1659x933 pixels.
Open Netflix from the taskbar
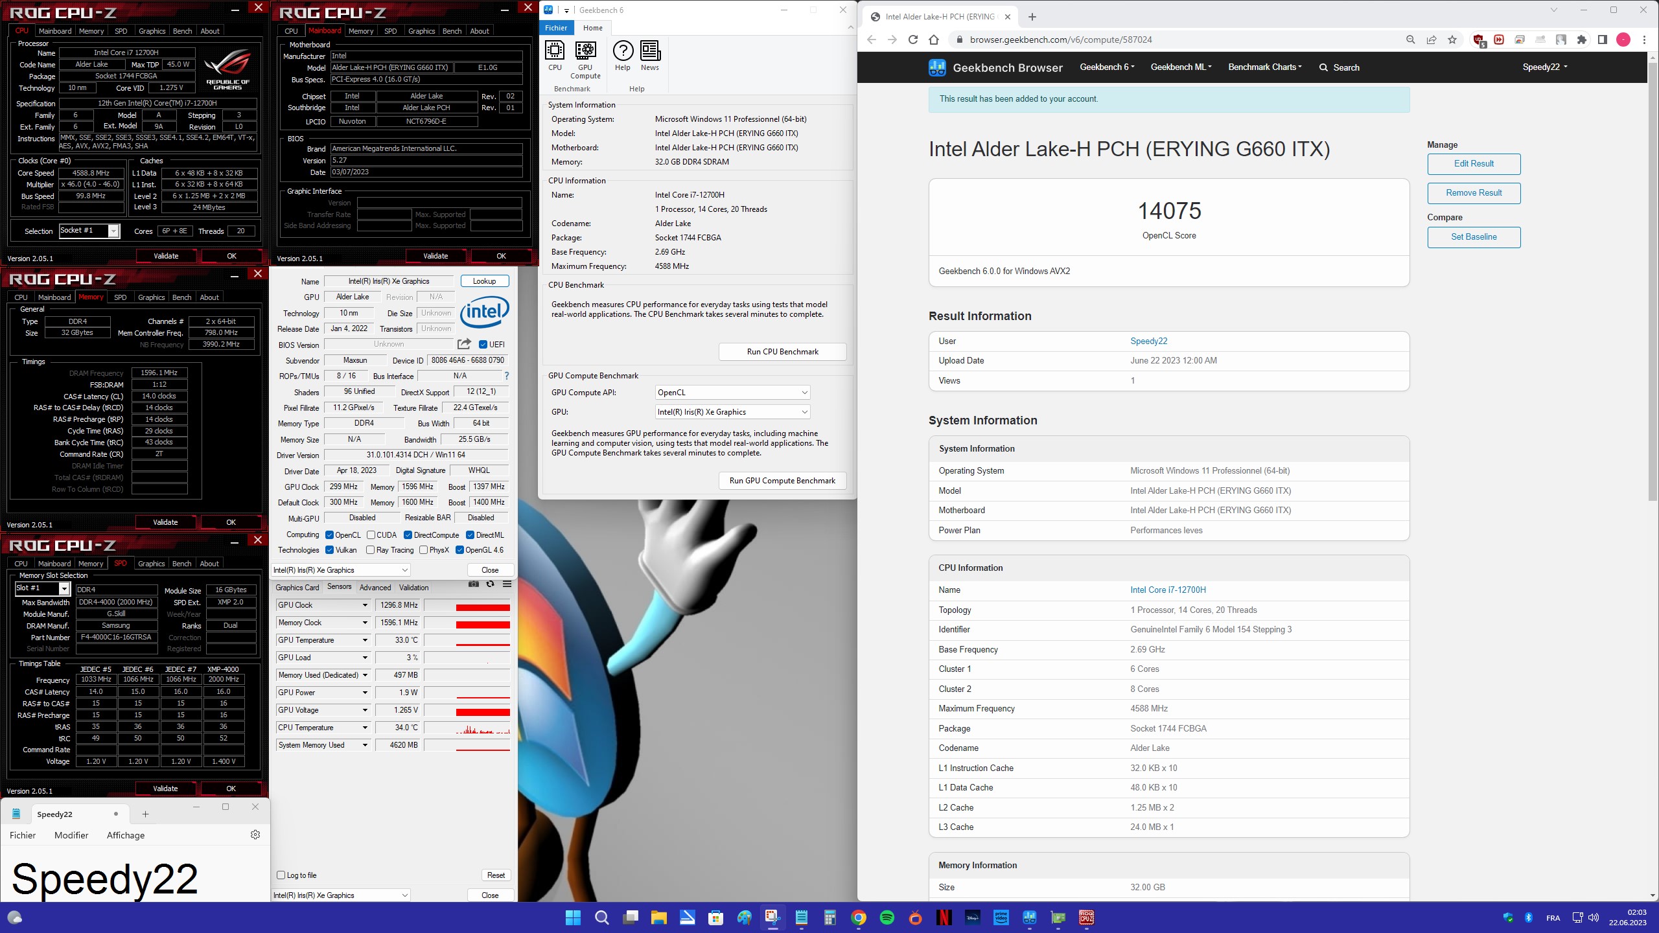pyautogui.click(x=944, y=917)
